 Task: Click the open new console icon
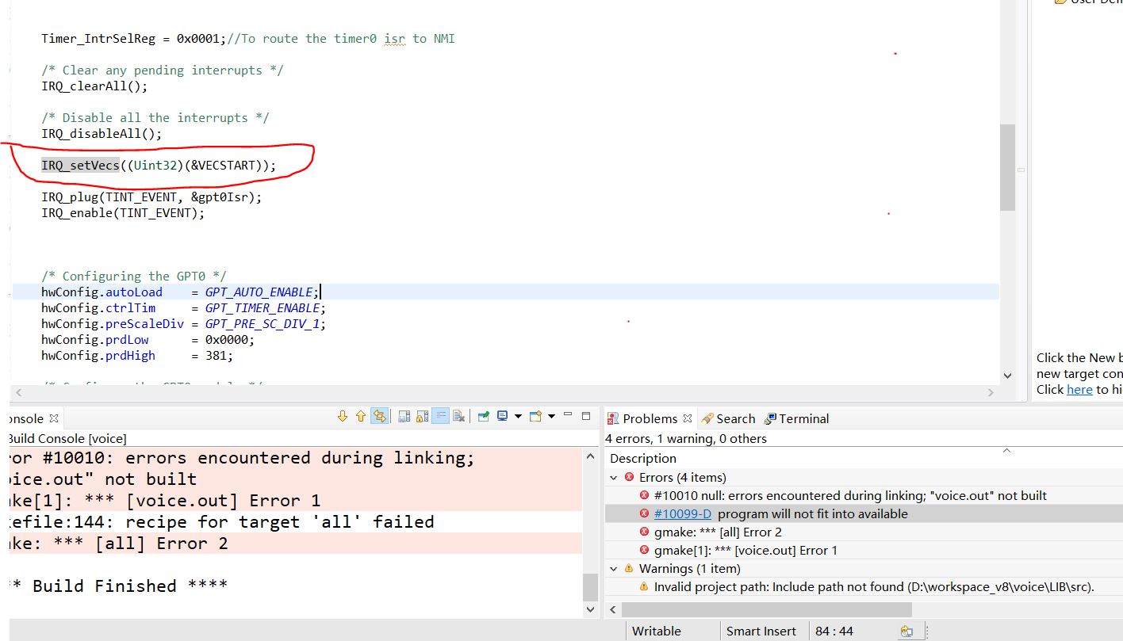coord(535,416)
